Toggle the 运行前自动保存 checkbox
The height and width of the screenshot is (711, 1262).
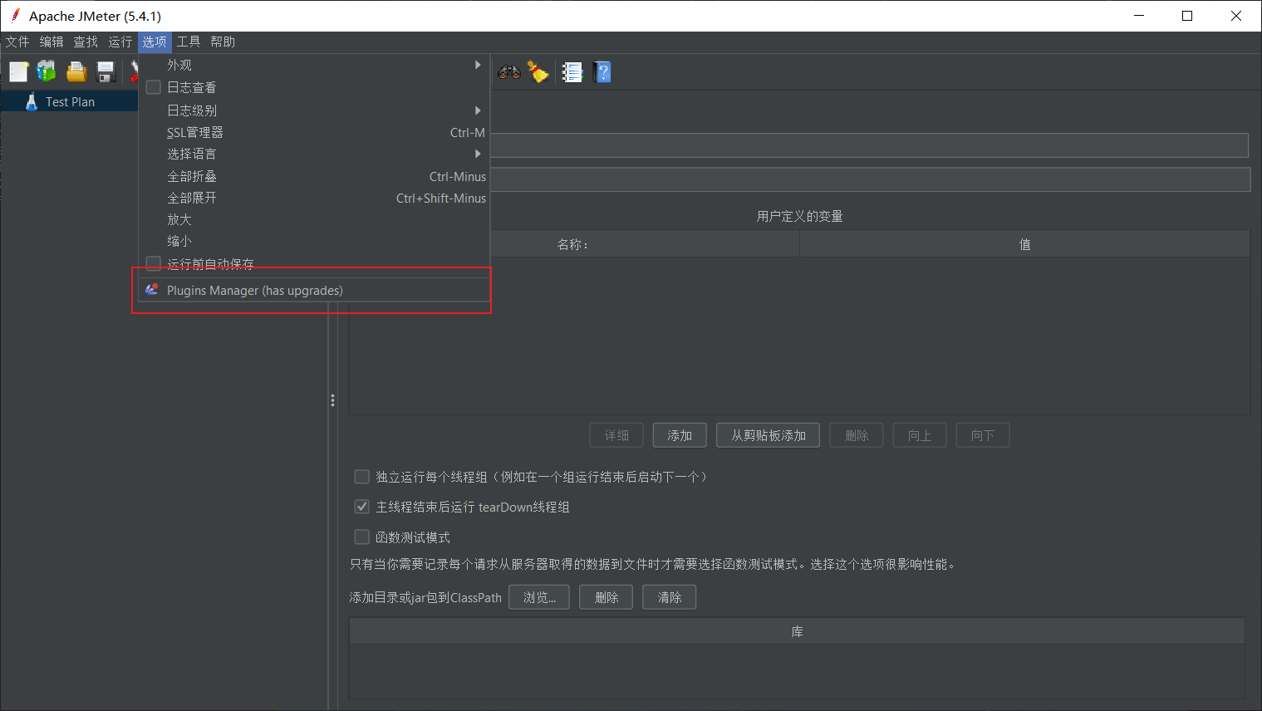tap(154, 263)
